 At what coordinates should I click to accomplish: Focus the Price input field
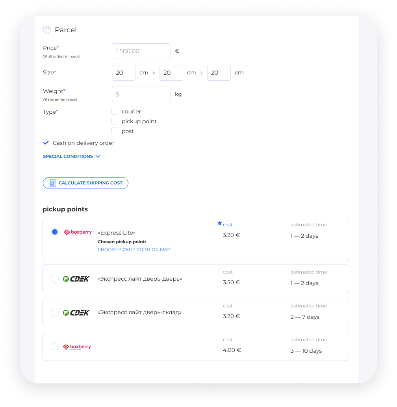(x=141, y=51)
